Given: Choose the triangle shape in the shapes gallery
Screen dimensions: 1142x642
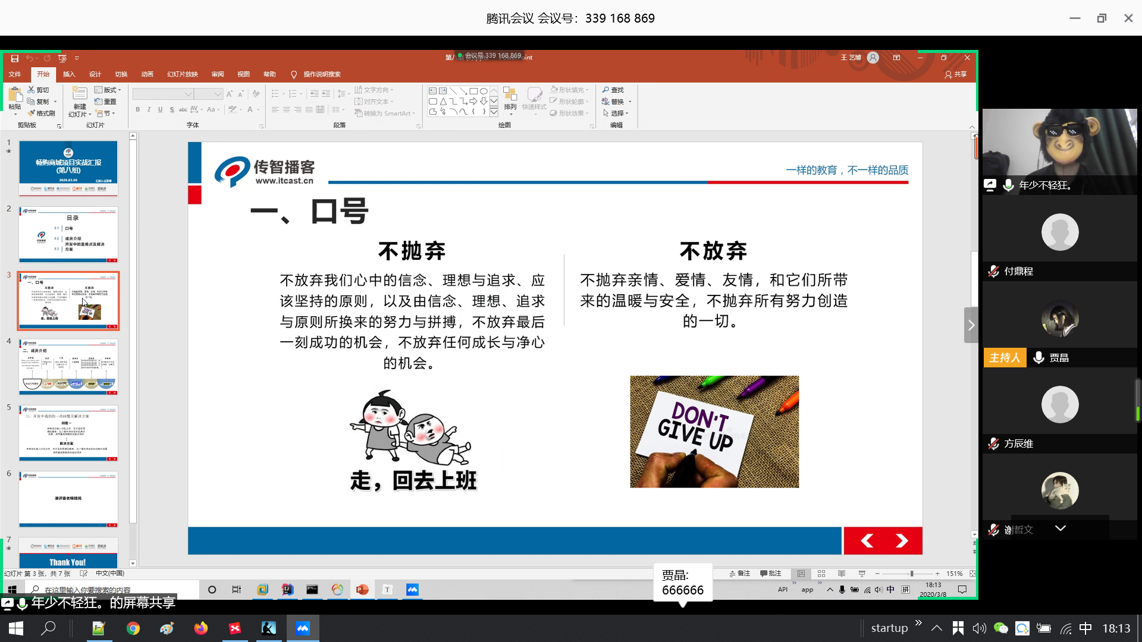Looking at the screenshot, I should point(443,101).
